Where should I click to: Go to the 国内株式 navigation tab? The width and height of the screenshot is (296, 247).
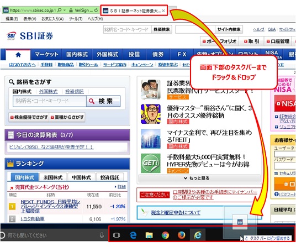(x=77, y=55)
